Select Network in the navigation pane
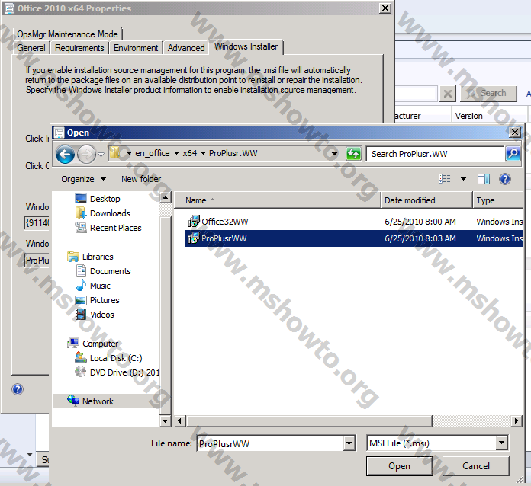This screenshot has height=486, width=531. click(98, 401)
